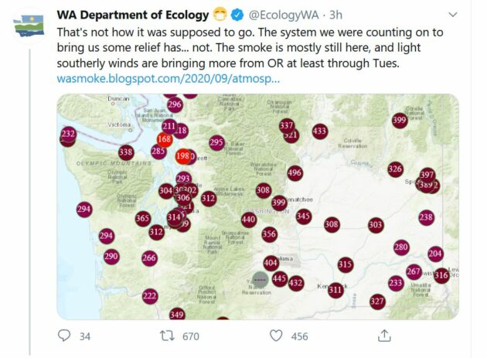487x358 pixels.
Task: Like the tweet with the heart icon
Action: coord(276,336)
